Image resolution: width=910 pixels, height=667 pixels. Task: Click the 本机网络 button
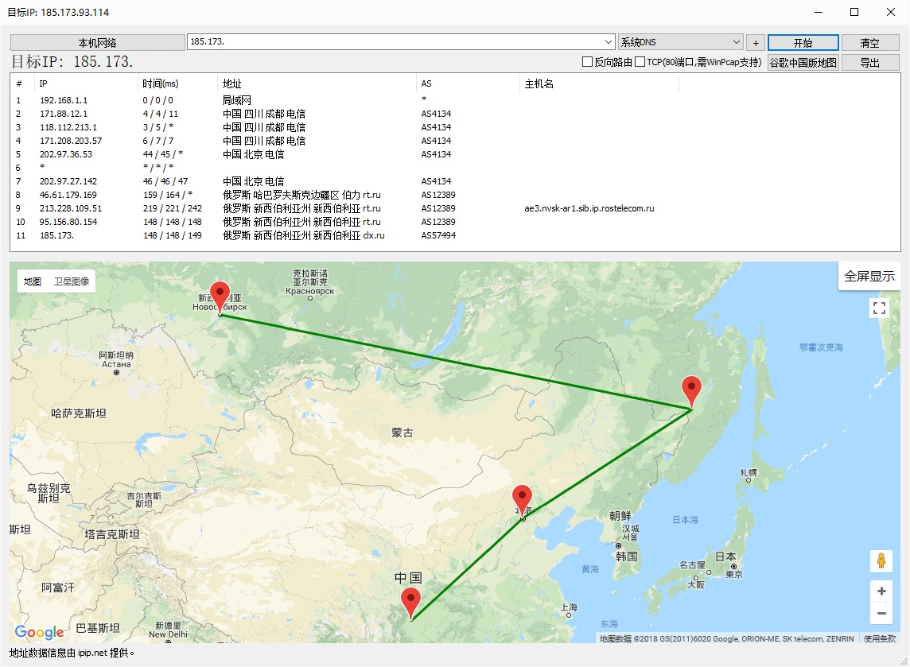tap(98, 42)
